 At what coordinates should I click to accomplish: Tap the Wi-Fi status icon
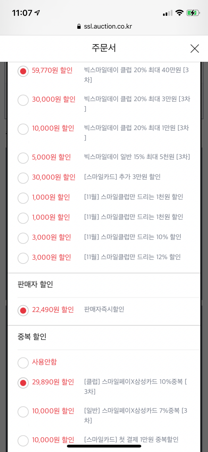(x=179, y=13)
